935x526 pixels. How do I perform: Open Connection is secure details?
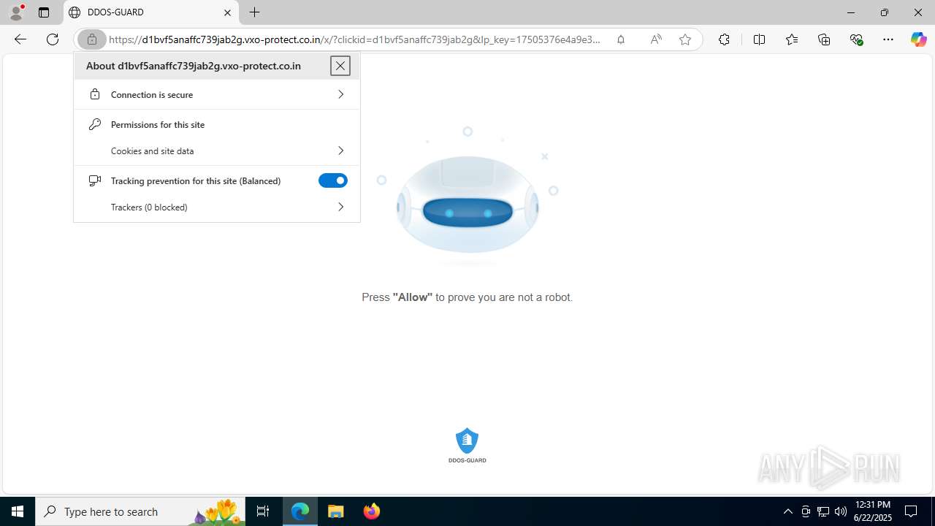click(217, 94)
